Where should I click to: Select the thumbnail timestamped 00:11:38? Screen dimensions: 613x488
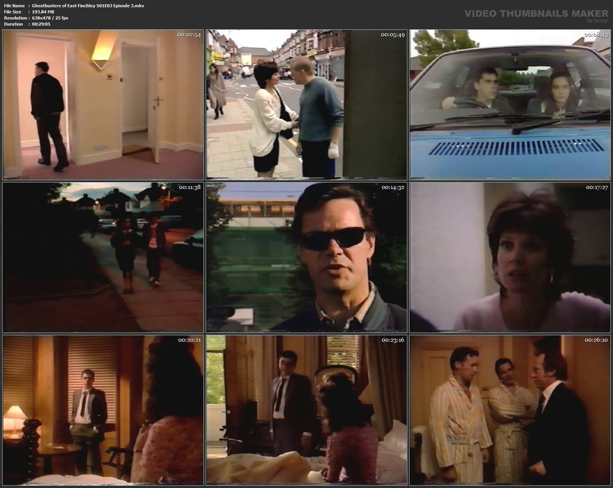(x=103, y=257)
